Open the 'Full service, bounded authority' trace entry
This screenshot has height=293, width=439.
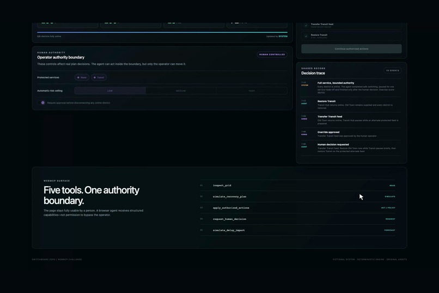[x=351, y=88]
